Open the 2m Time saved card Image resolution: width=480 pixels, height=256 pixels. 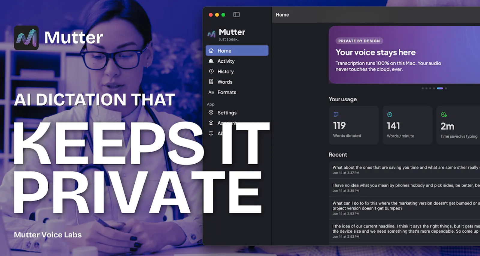coord(458,125)
